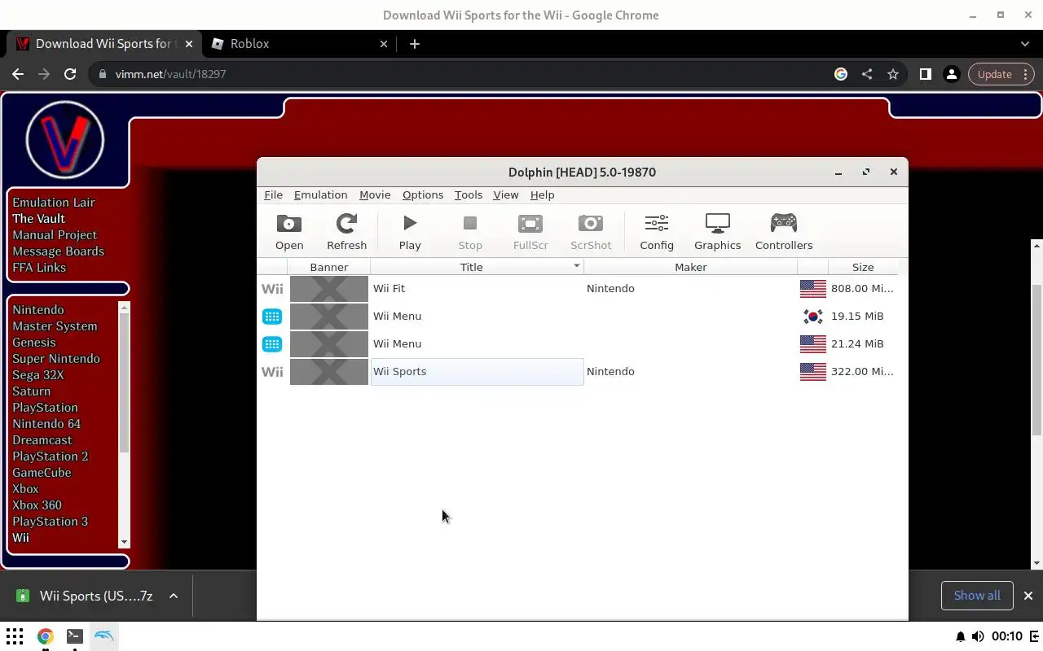The height and width of the screenshot is (651, 1043).
Task: Open the Chrome profile avatar
Action: [x=951, y=74]
